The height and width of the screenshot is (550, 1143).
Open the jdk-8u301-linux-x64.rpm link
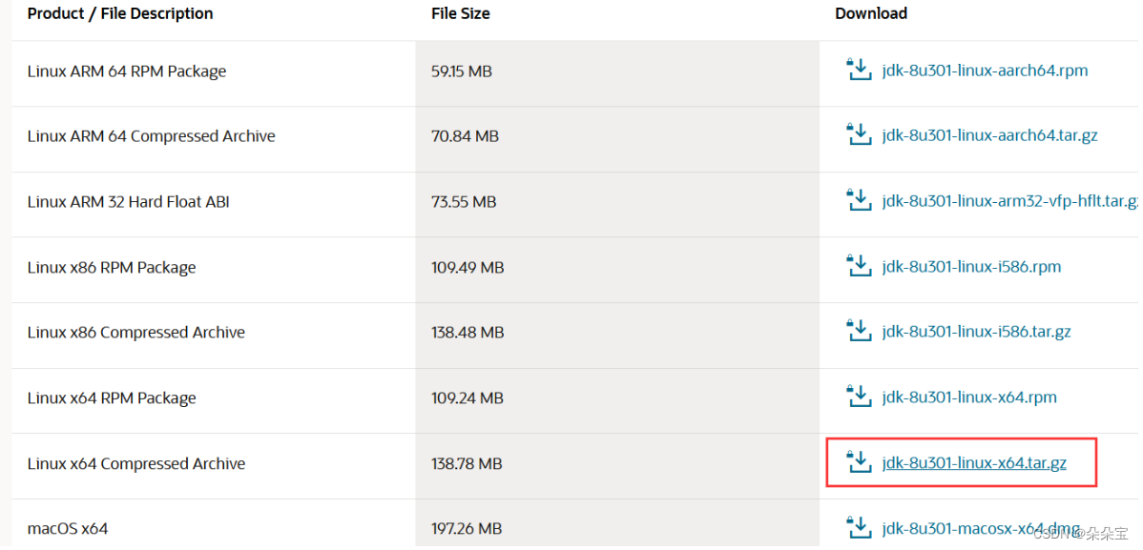click(x=969, y=397)
